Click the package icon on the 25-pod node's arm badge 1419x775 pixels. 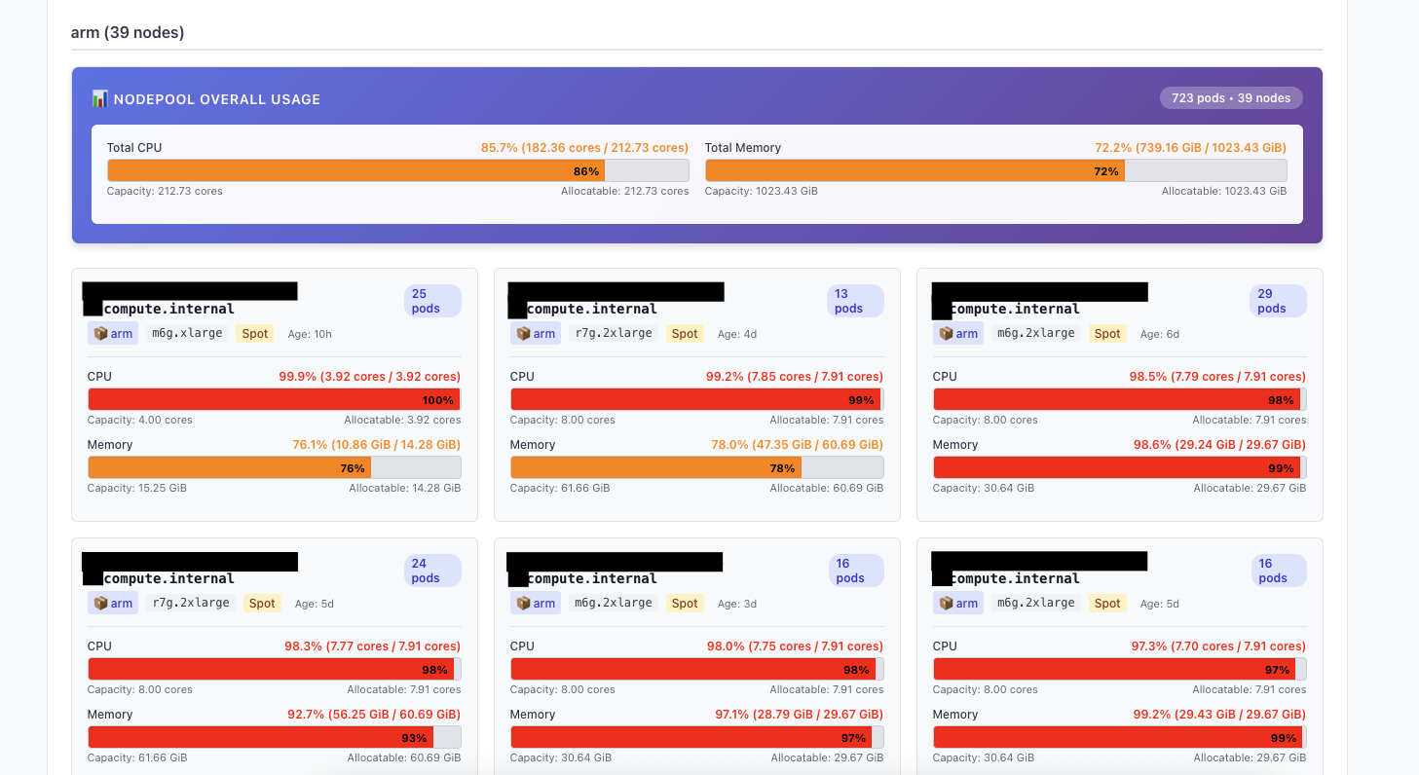[100, 333]
